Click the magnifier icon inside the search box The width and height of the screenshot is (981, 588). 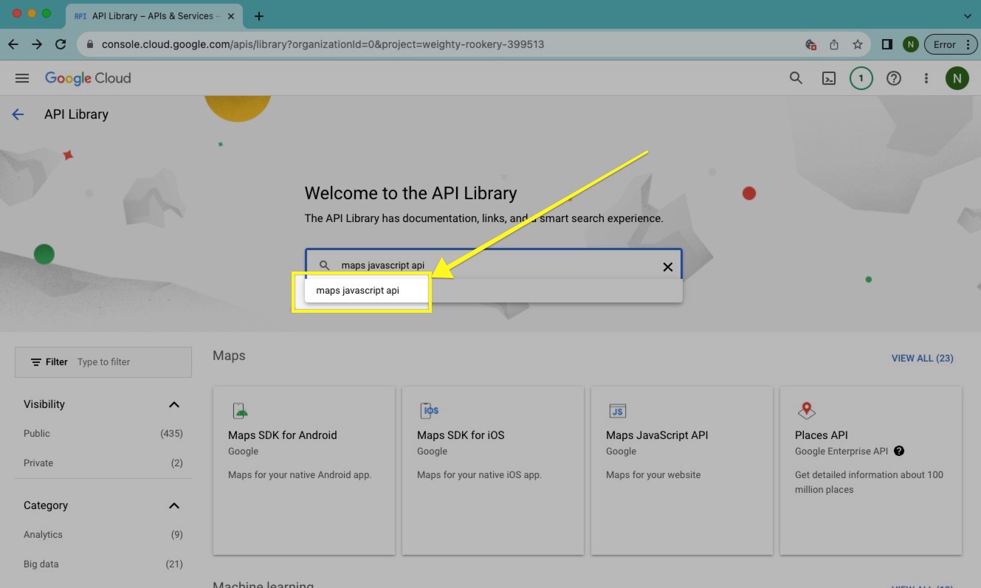point(324,266)
